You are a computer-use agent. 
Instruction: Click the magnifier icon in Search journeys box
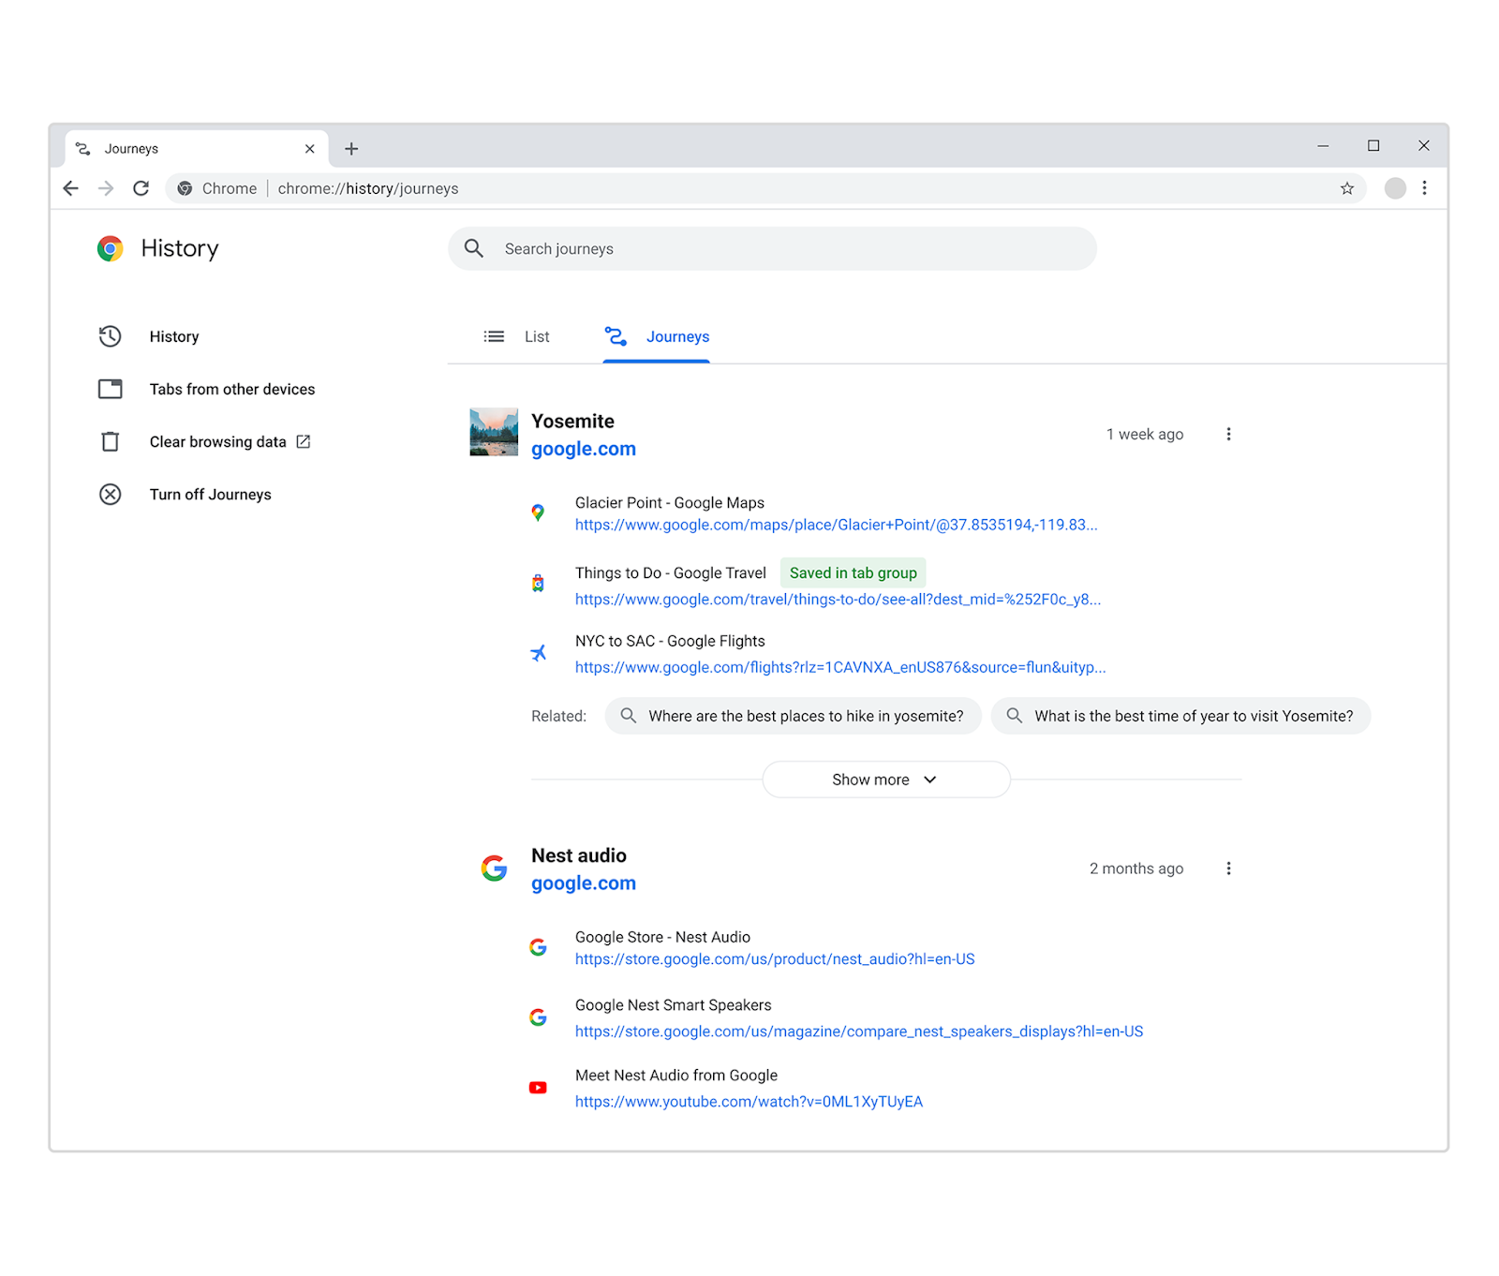474,248
